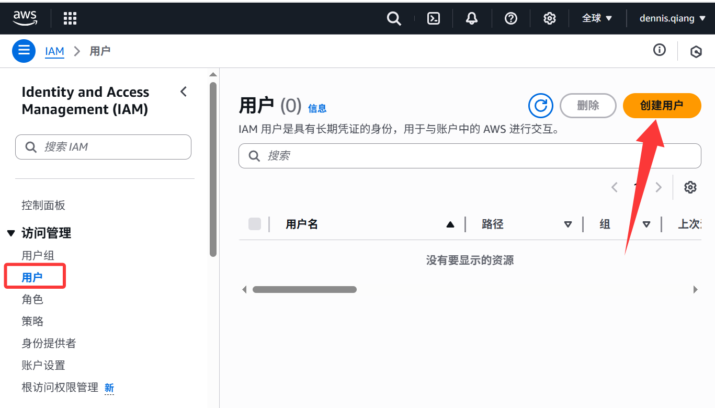Click the scroll-up arrow above sidebar scrollbar
Screen dimensions: 715x408
point(213,74)
